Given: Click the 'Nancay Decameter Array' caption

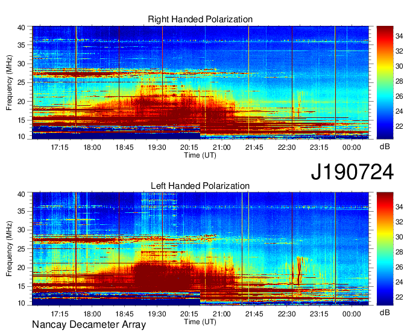Looking at the screenshot, I should (89, 325).
